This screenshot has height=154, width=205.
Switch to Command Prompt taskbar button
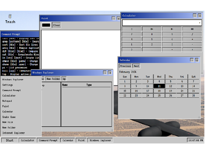tap(48, 140)
